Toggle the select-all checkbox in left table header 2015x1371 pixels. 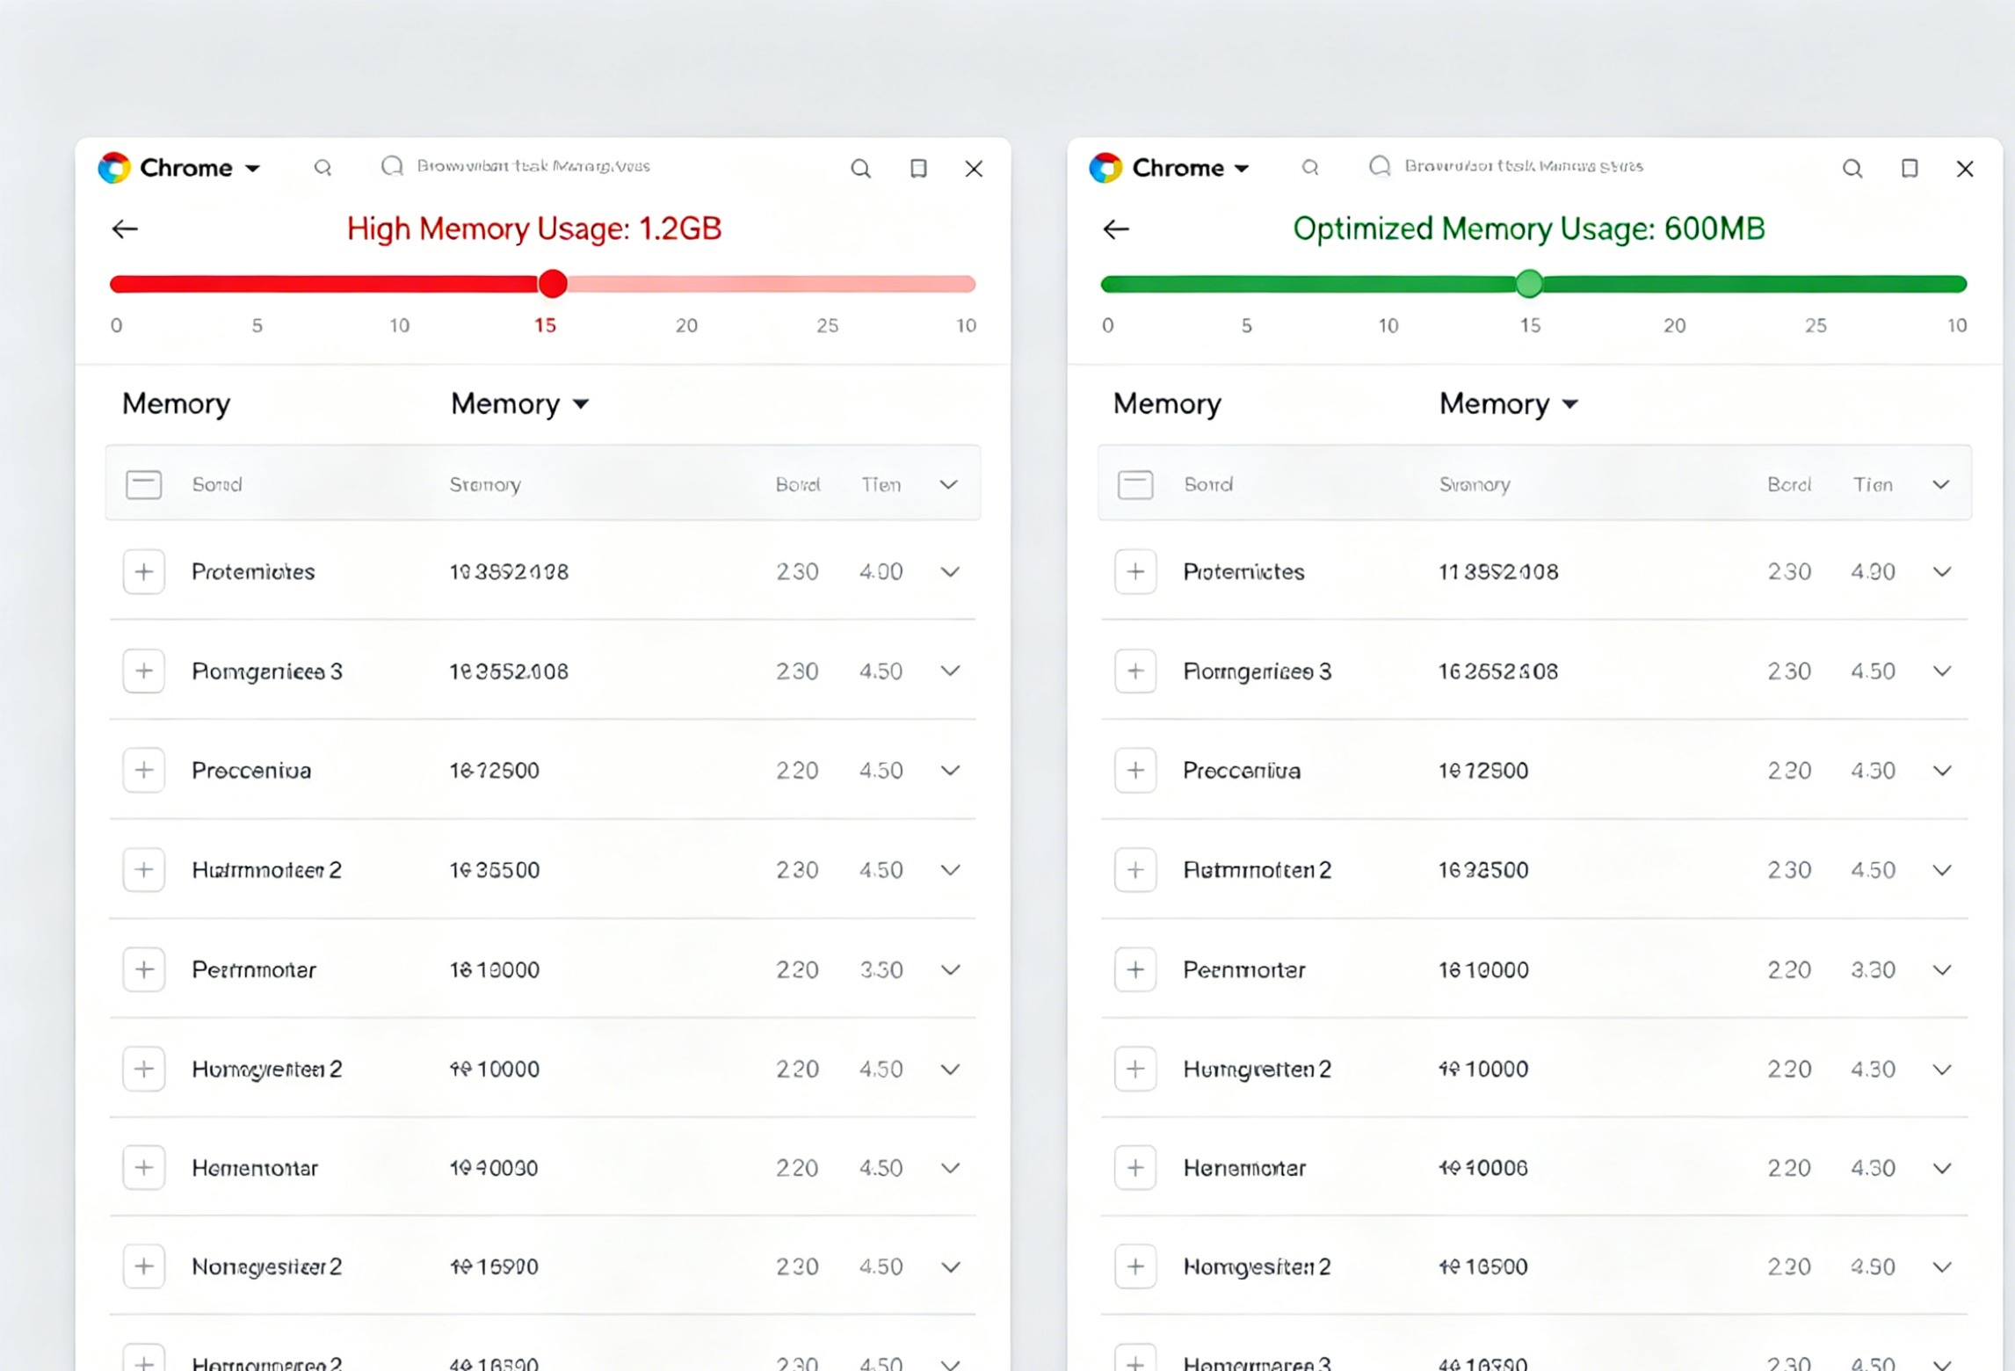pyautogui.click(x=144, y=484)
